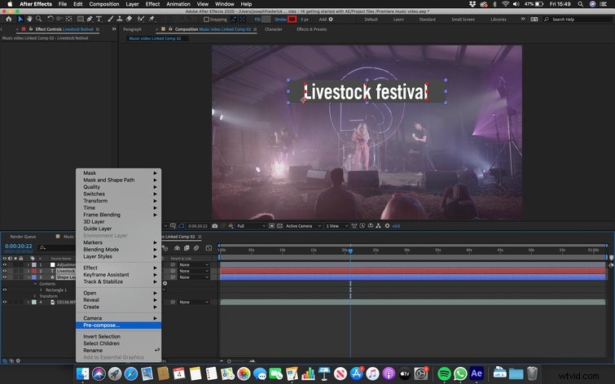Viewport: 615px width, 384px height.
Task: Open the 1 View layout dropdown
Action: click(337, 226)
